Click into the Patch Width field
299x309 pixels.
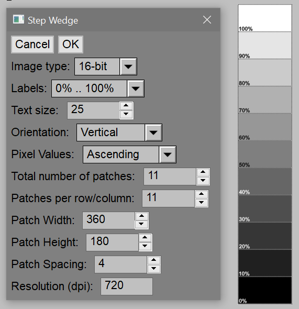[108, 220]
